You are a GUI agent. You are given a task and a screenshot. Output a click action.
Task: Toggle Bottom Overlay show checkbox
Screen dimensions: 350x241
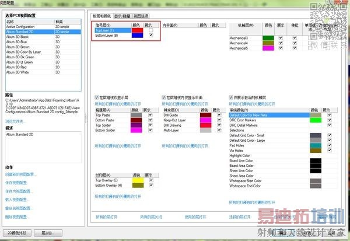(151, 185)
